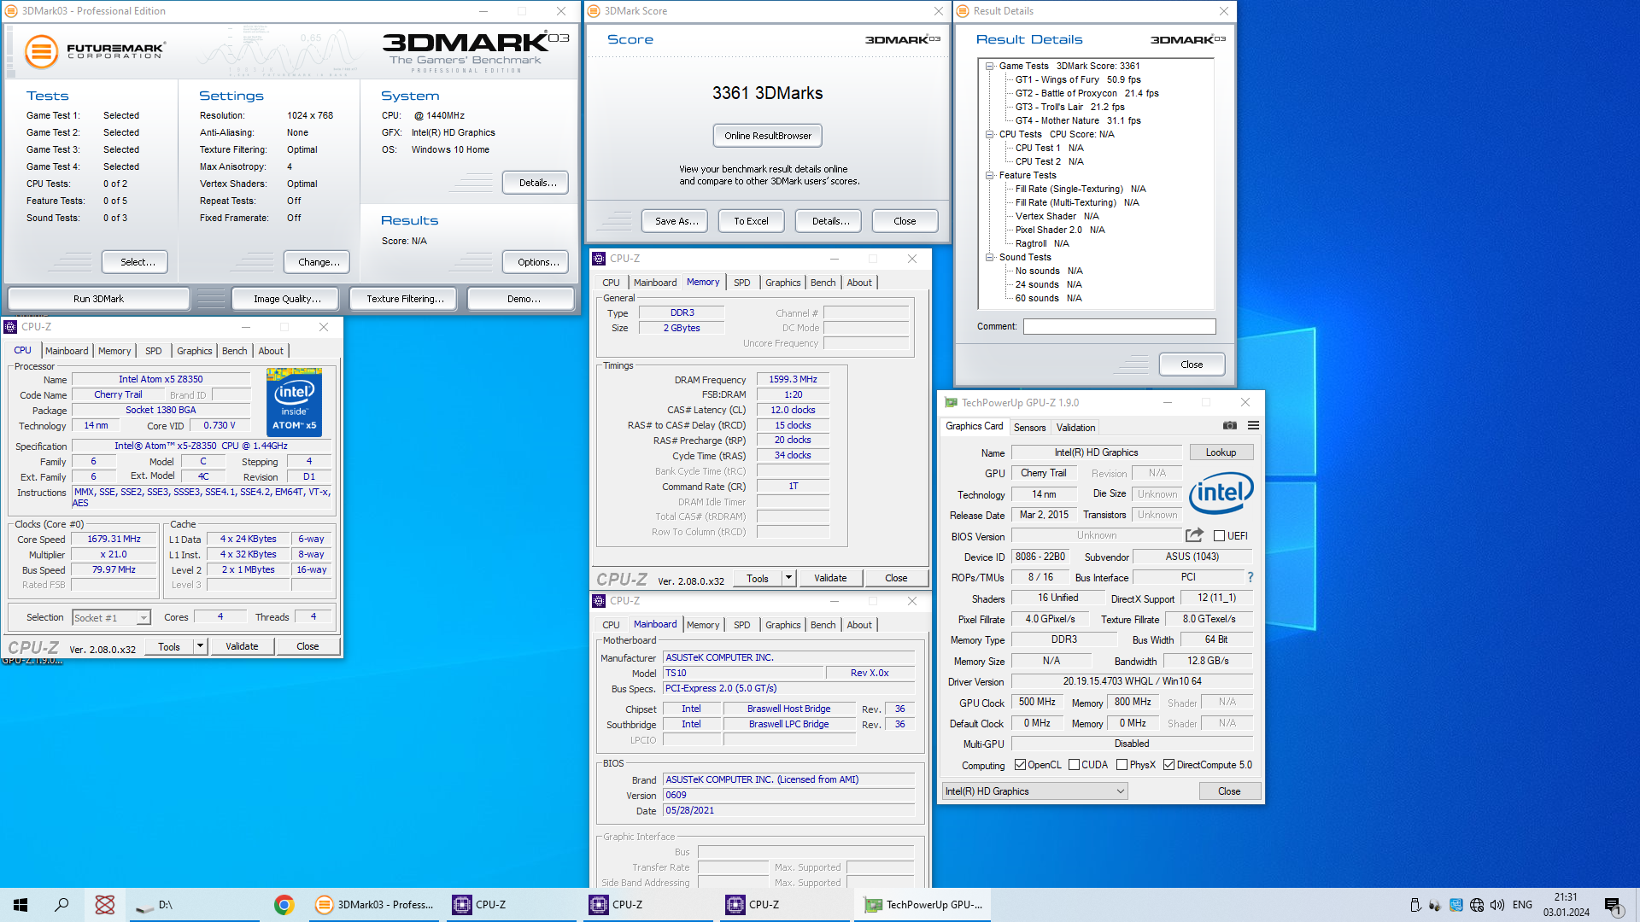Switch to the Sensors tab in GPU-Z

tap(1029, 428)
